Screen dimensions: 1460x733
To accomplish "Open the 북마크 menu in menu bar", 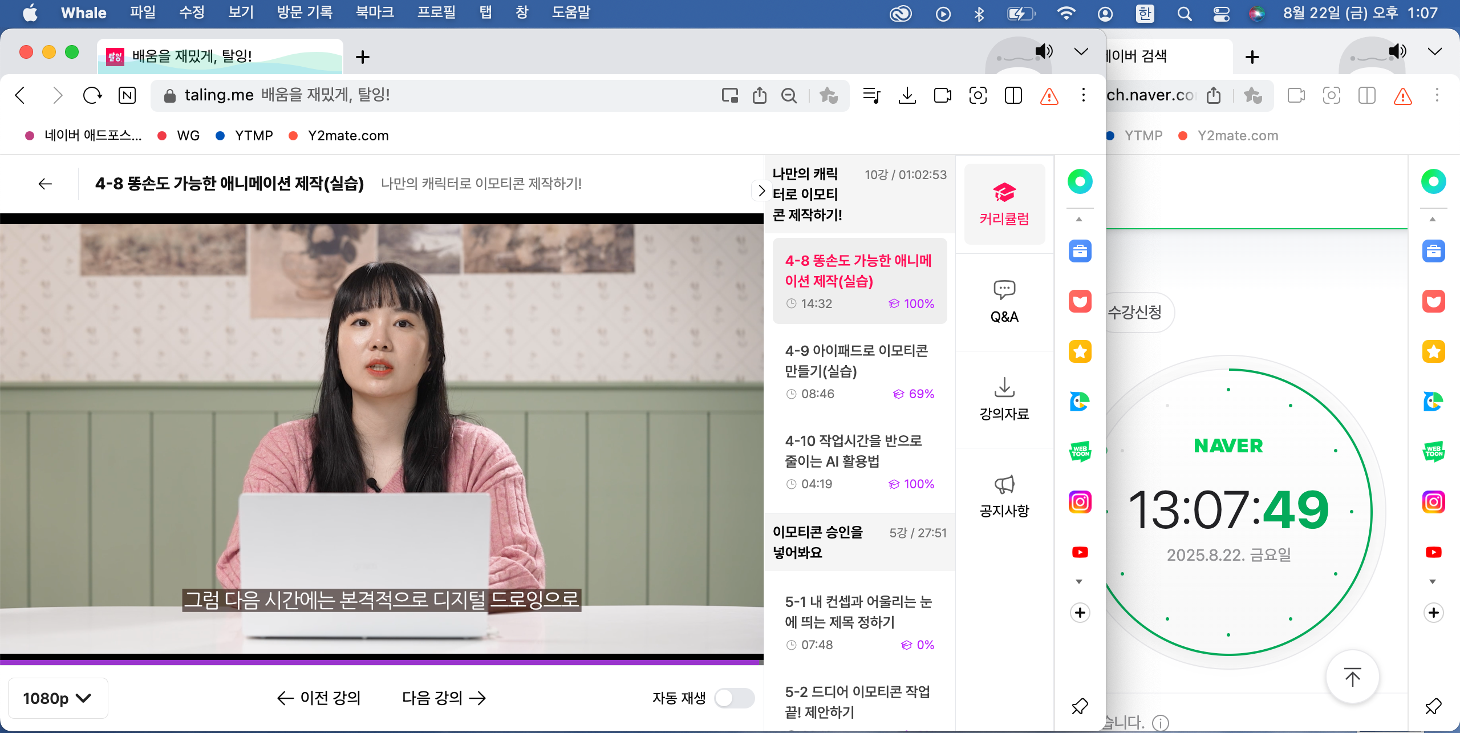I will pos(375,13).
